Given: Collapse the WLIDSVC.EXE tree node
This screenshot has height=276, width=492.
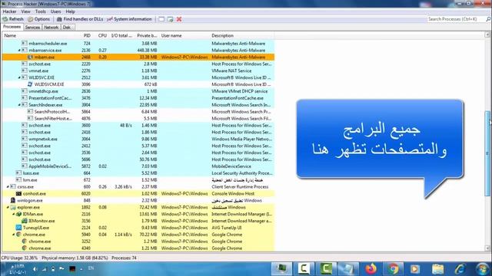Looking at the screenshot, I should [x=19, y=77].
